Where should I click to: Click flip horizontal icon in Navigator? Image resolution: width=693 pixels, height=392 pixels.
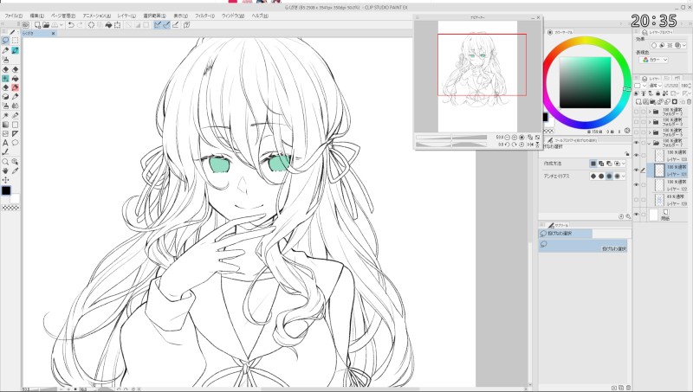click(530, 145)
